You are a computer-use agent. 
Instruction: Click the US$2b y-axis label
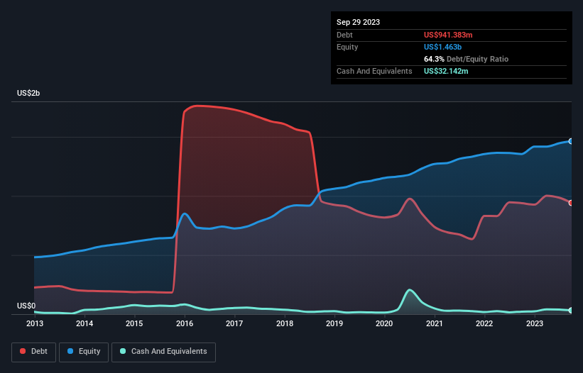(28, 93)
